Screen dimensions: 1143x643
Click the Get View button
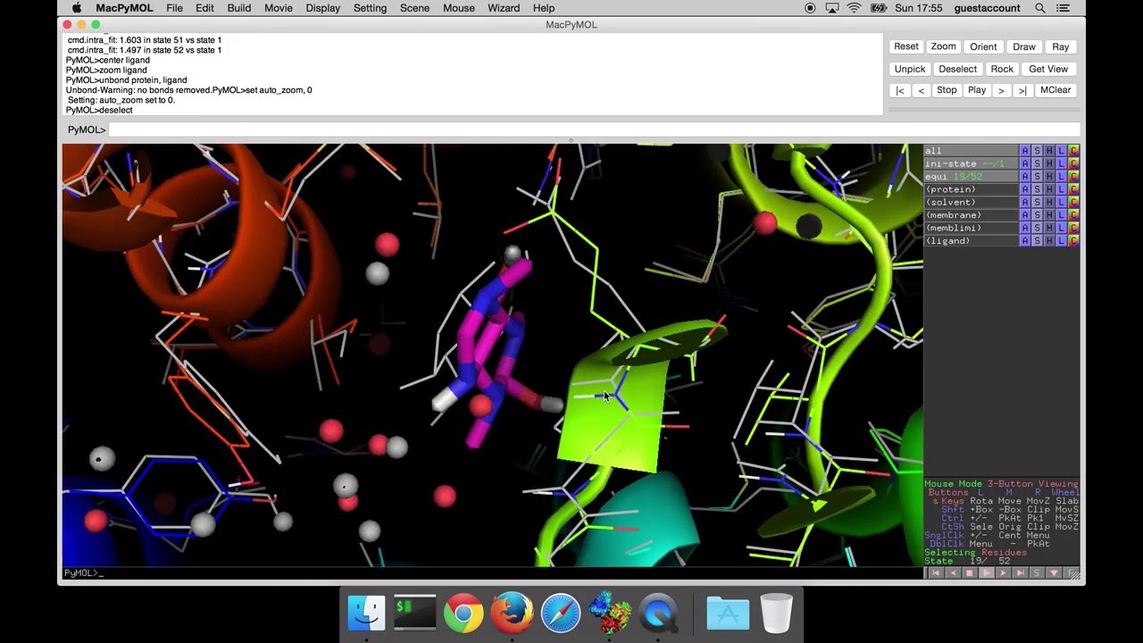click(x=1048, y=69)
